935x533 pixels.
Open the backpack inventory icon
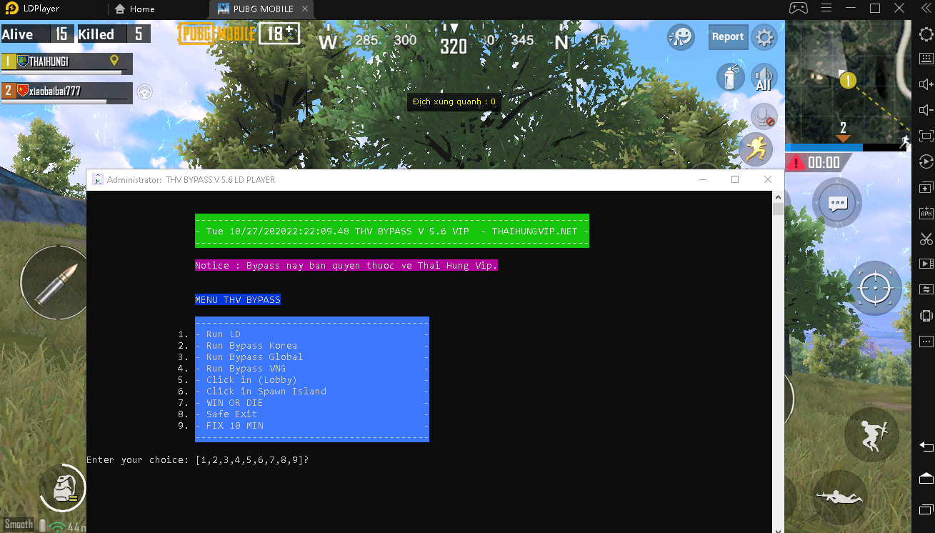[64, 489]
